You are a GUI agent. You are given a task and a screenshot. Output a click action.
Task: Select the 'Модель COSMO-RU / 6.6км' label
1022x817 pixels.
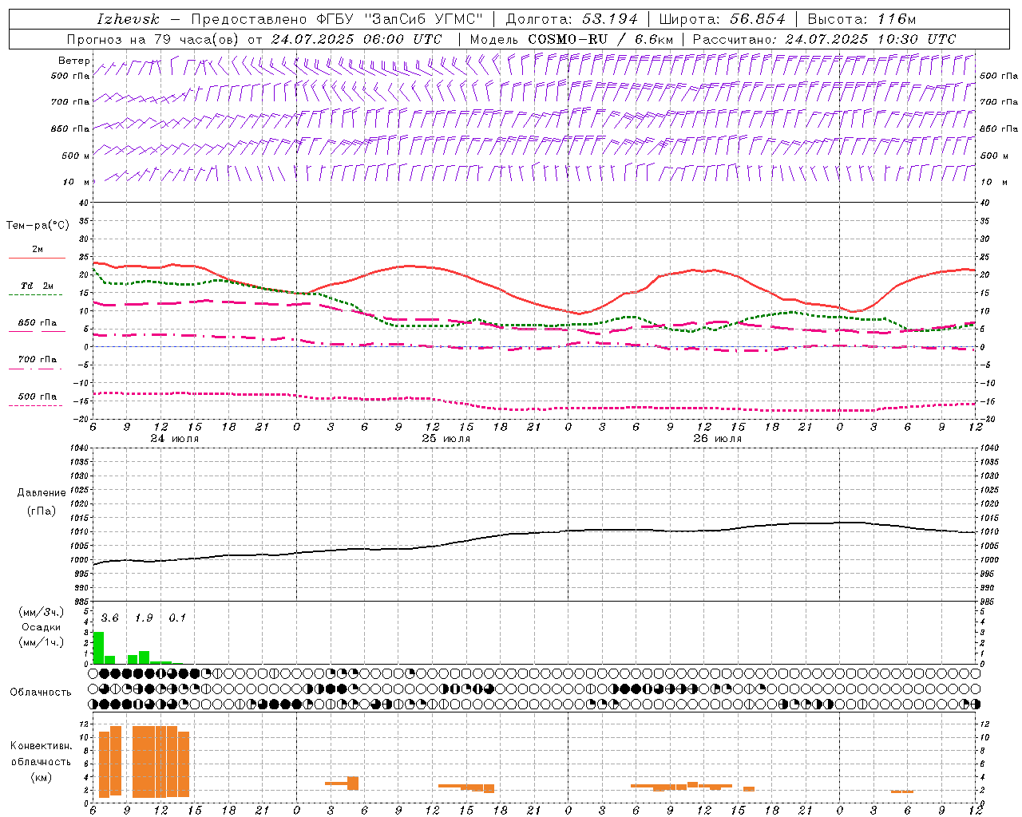[x=571, y=39]
